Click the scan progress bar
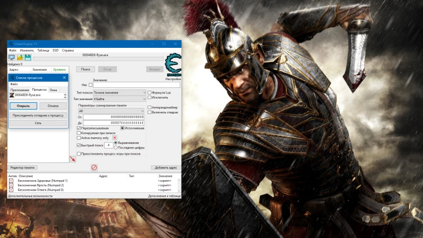This screenshot has width=423, height=238. (x=98, y=59)
